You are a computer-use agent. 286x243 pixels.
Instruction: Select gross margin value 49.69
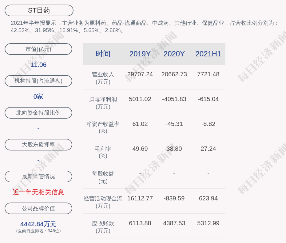(140, 149)
